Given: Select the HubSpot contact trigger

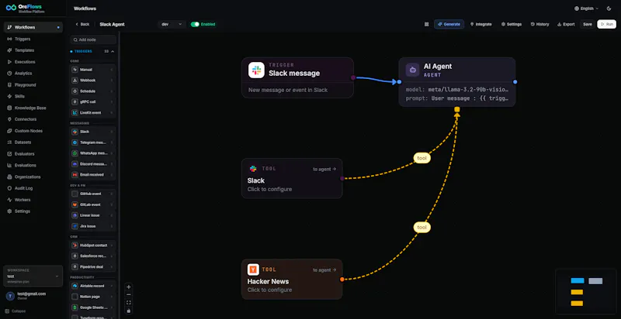Looking at the screenshot, I should [93, 245].
